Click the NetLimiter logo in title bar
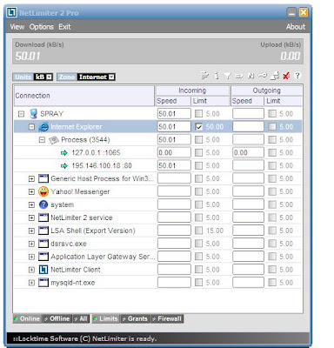334x348 pixels. [12, 13]
